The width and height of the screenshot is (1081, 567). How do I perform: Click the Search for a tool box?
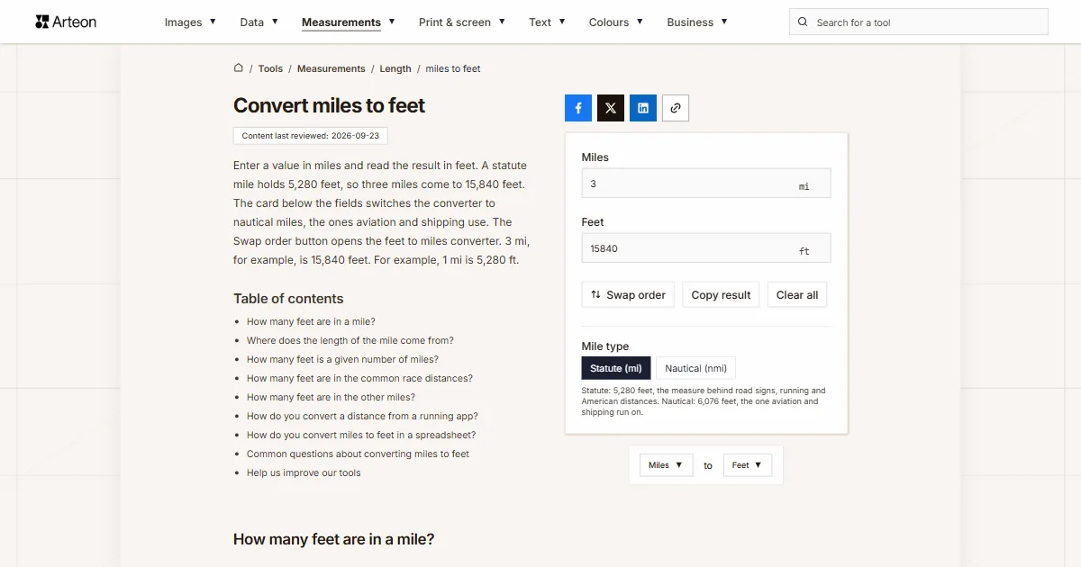coord(919,22)
